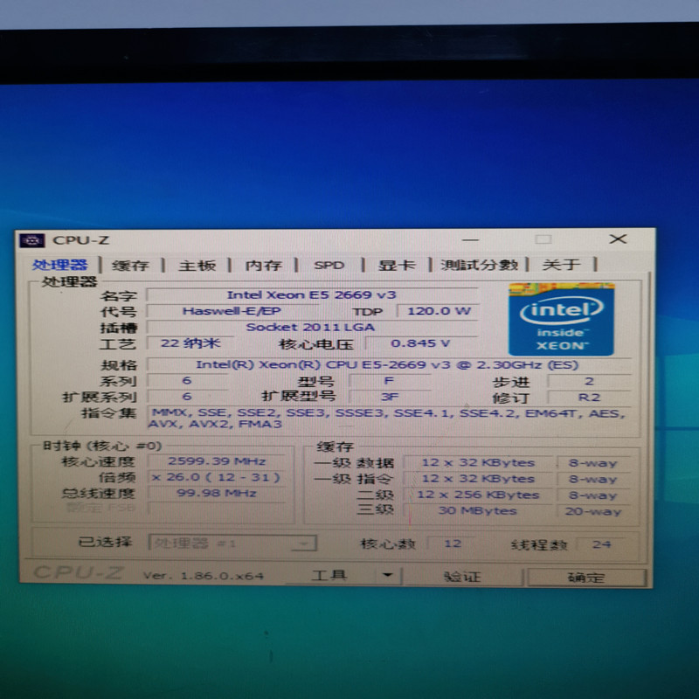This screenshot has width=699, height=699.
Task: Minimize the CPU-Z window
Action: [x=470, y=239]
